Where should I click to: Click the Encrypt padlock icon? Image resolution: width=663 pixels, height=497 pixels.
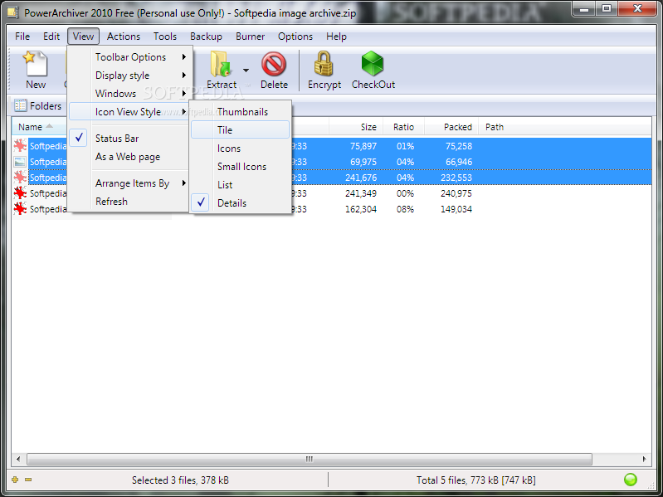point(324,64)
